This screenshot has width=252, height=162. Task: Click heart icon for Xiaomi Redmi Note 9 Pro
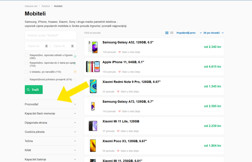click(x=118, y=91)
